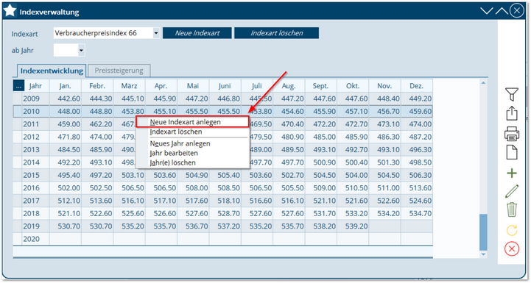The image size is (531, 283).
Task: Click cell value 449.20 for Dez. 2009
Action: point(417,98)
